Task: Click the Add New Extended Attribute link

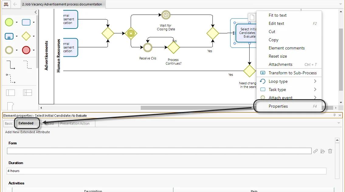Action: point(27,132)
